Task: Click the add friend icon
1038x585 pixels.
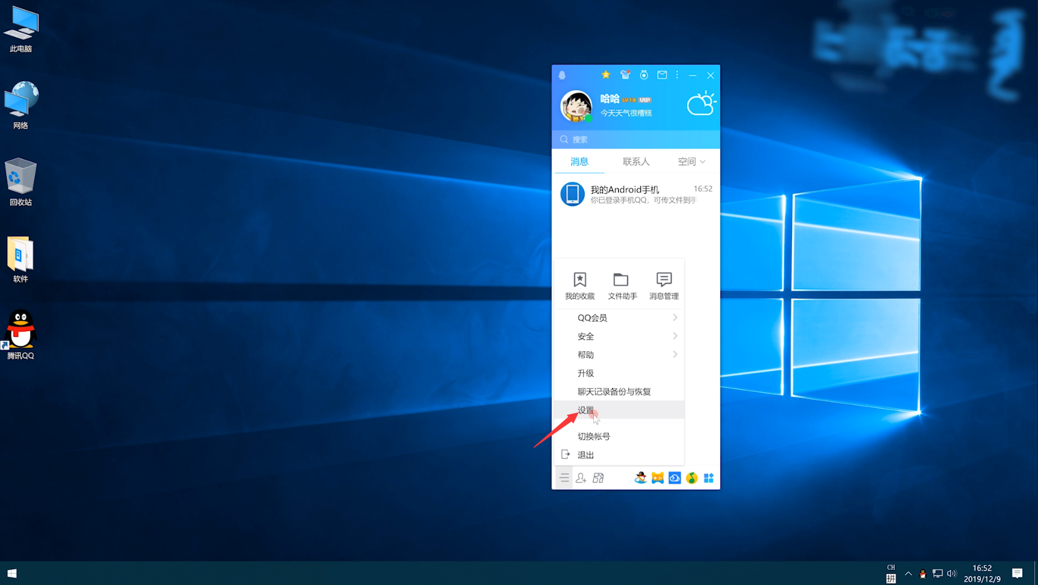Action: pos(581,478)
